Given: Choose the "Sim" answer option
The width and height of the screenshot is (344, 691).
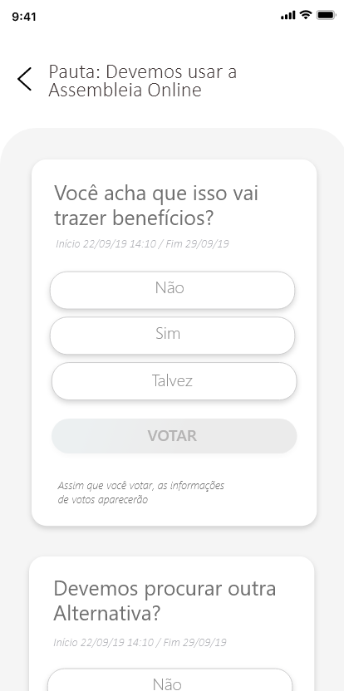Looking at the screenshot, I should coord(172,336).
